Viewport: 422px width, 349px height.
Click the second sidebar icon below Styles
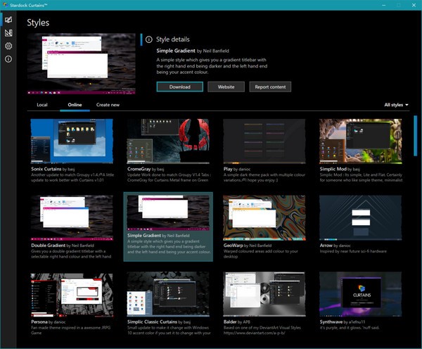8,33
